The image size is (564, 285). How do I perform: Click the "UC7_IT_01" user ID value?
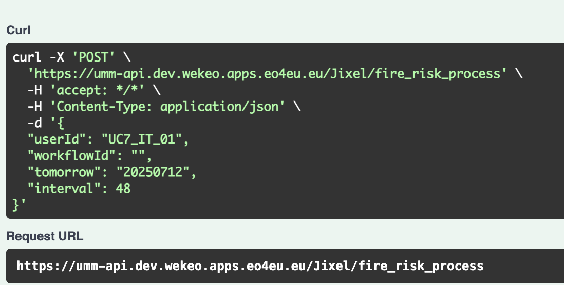(142, 139)
